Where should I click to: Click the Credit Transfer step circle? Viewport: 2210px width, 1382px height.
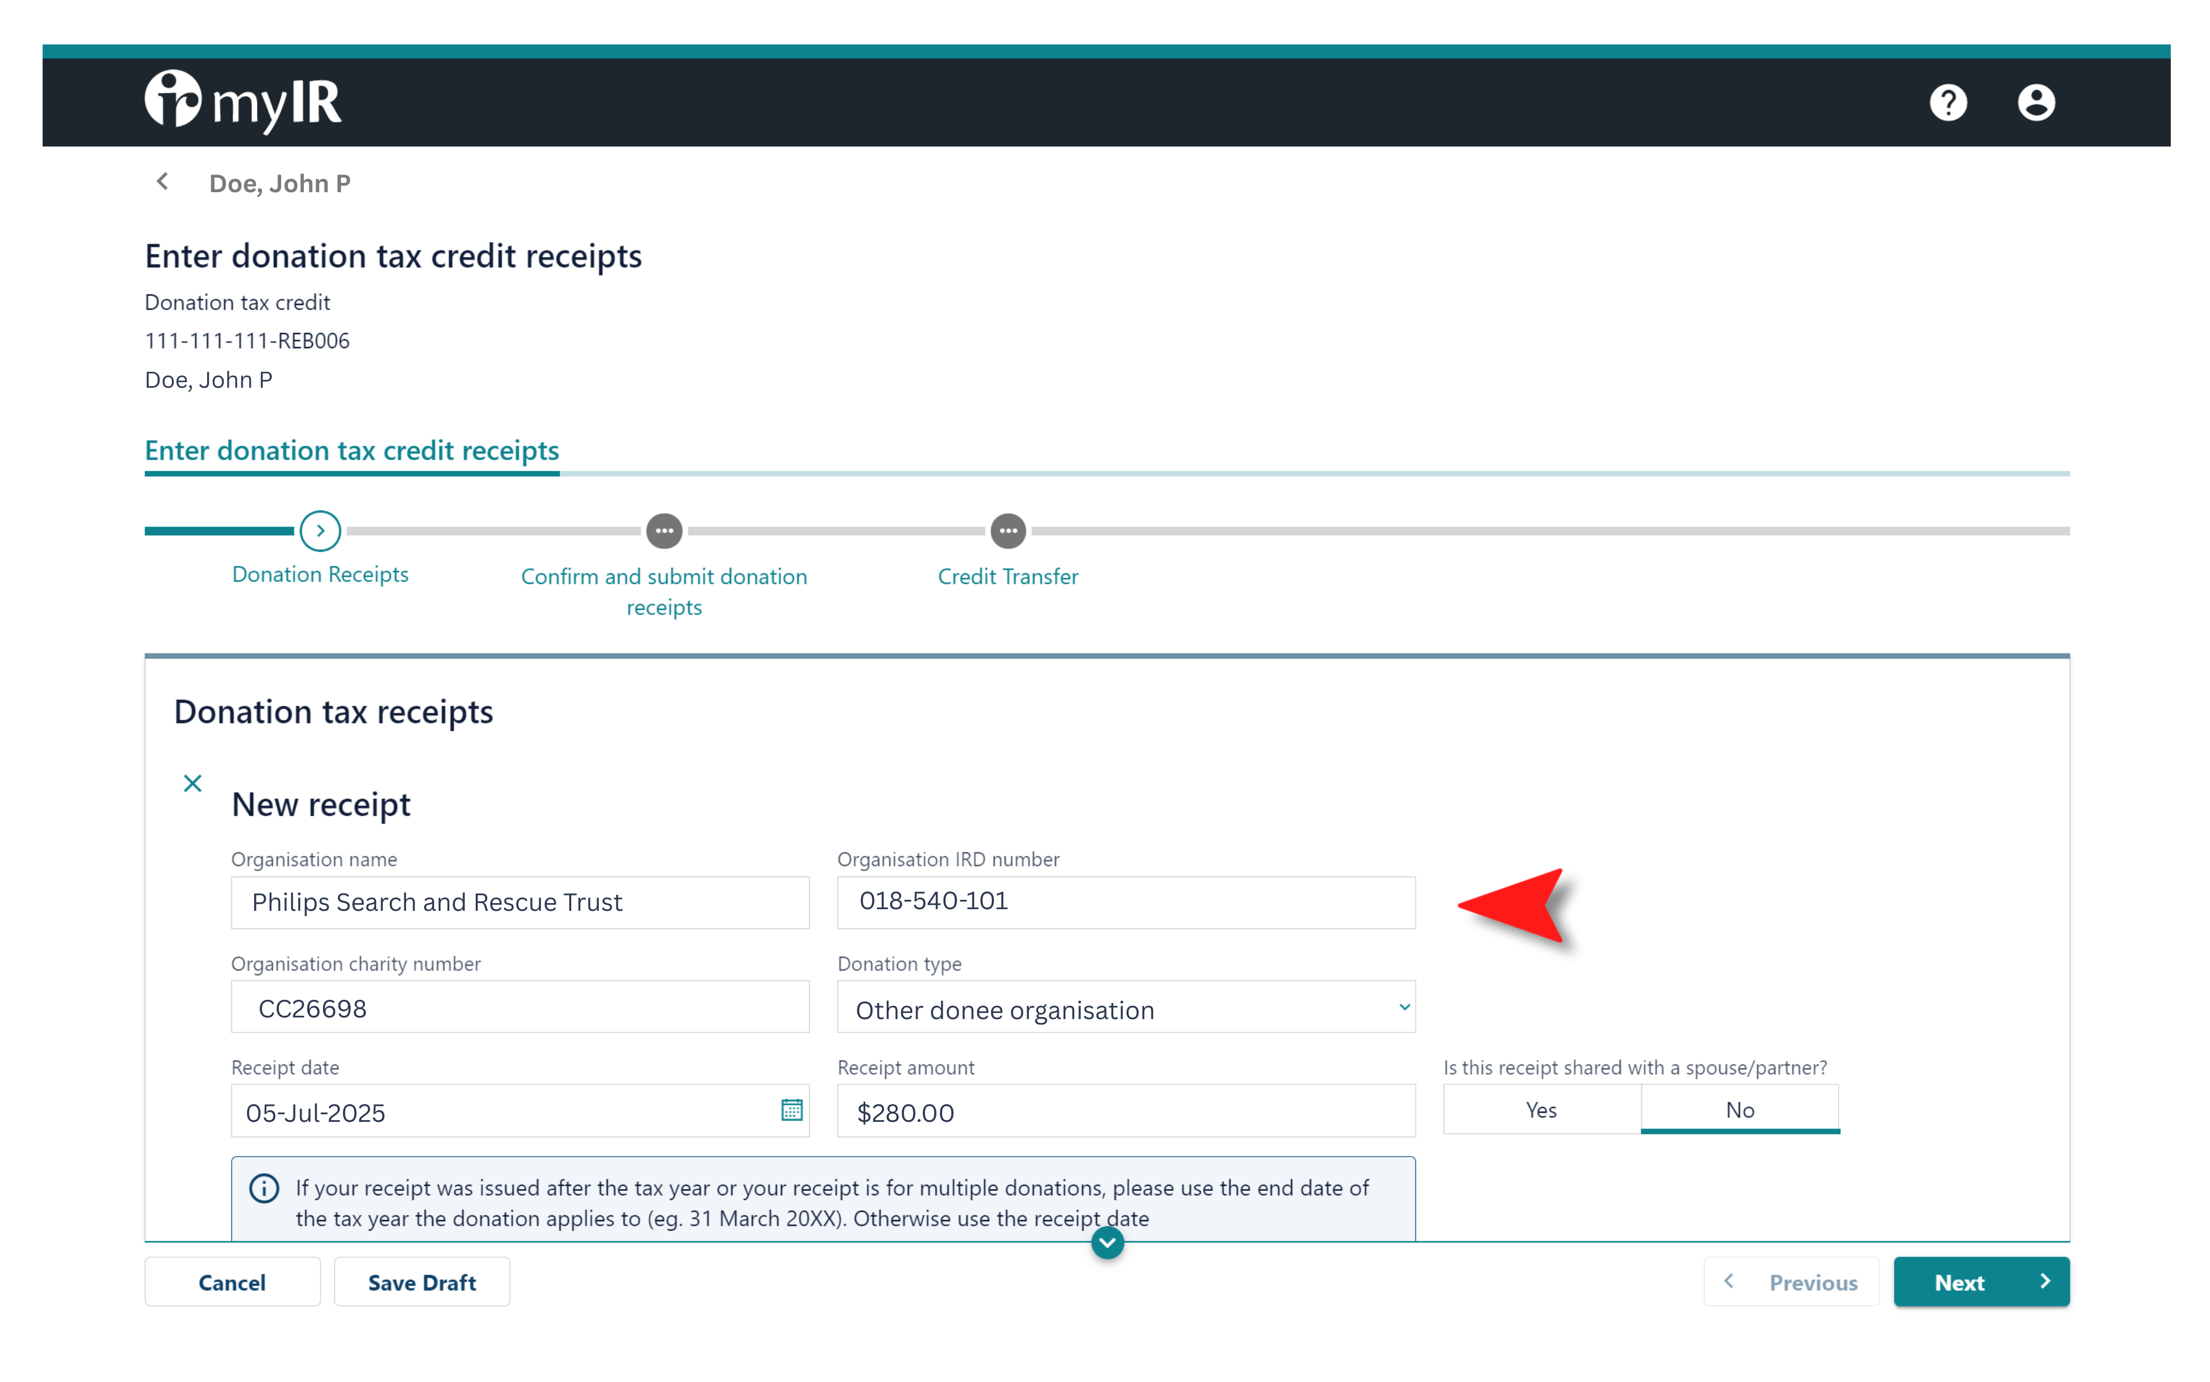click(1007, 531)
